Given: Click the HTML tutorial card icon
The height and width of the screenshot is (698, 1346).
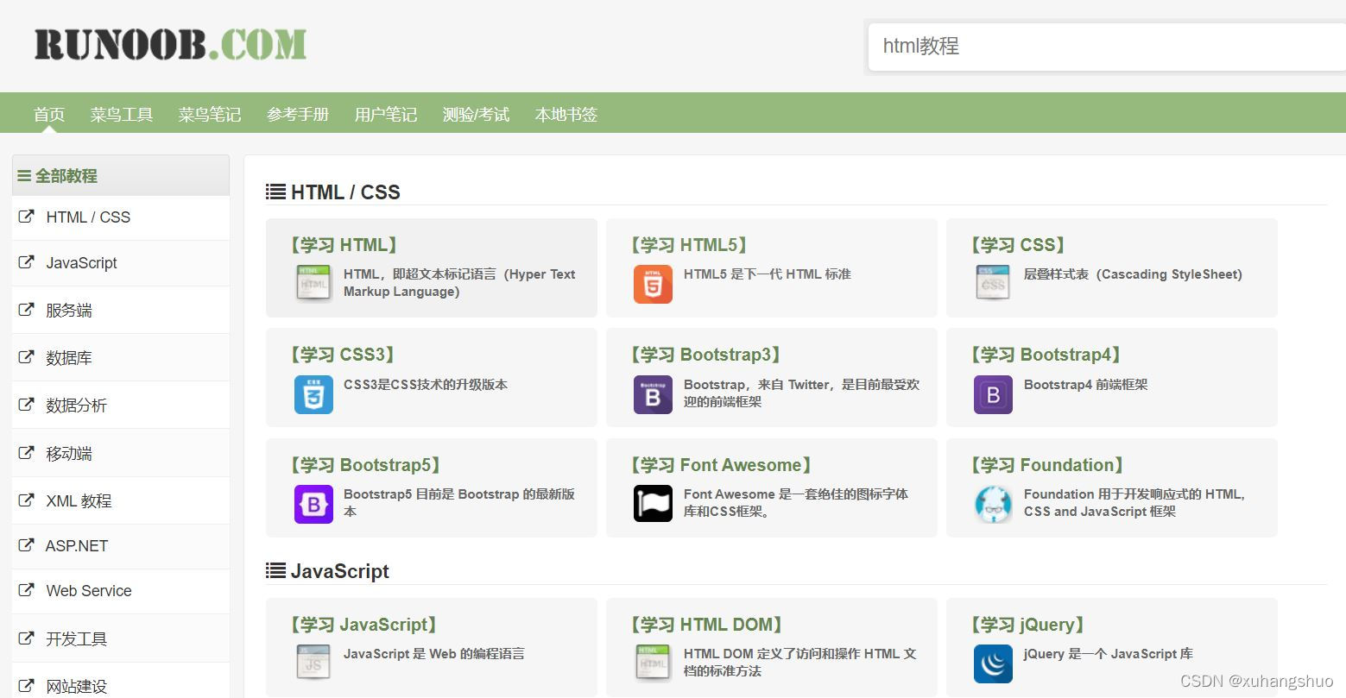Looking at the screenshot, I should pyautogui.click(x=313, y=284).
